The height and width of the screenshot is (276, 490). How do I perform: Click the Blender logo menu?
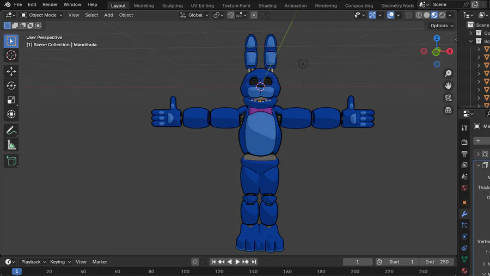tap(7, 4)
